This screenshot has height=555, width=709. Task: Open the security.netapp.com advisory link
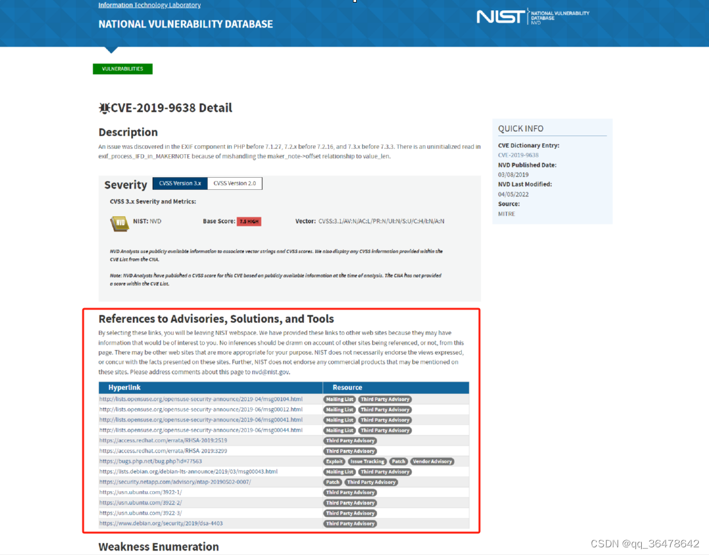[x=175, y=482]
